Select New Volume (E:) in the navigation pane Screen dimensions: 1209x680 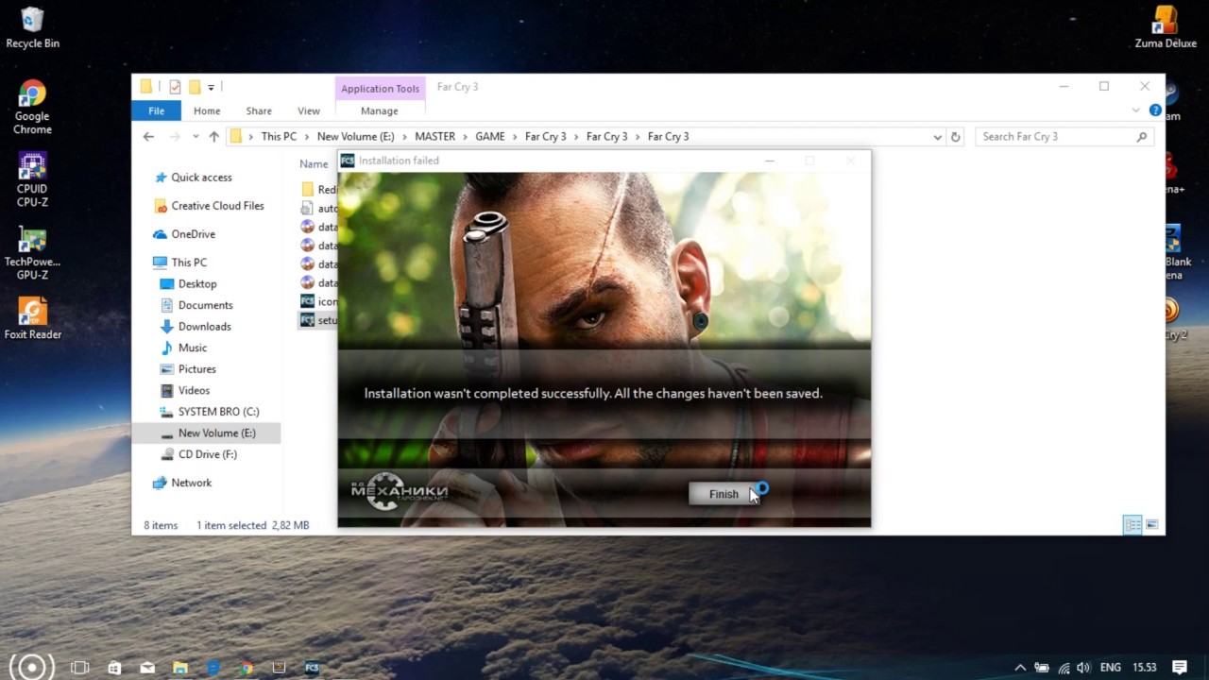tap(216, 433)
